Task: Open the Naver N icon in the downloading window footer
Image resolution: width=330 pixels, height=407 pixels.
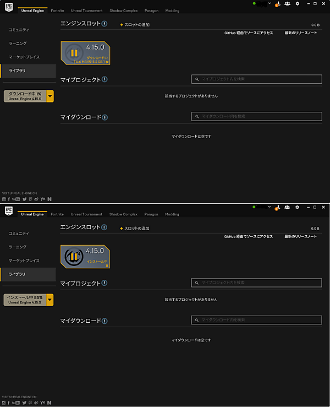Action: click(50, 199)
